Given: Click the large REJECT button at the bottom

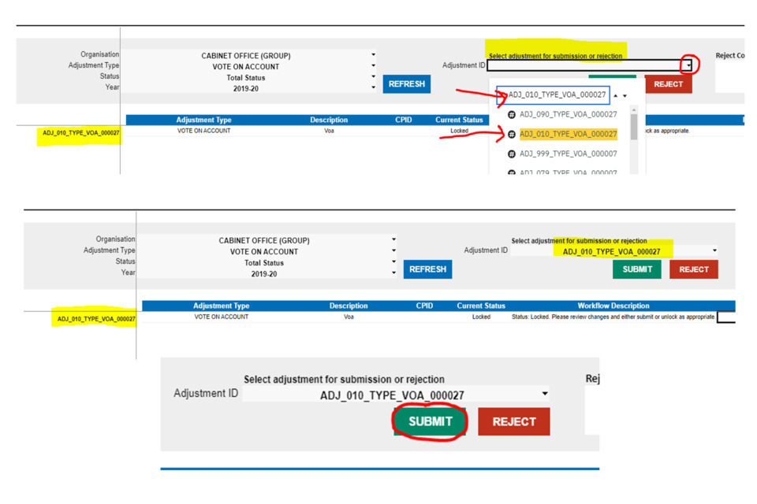Looking at the screenshot, I should tap(513, 422).
